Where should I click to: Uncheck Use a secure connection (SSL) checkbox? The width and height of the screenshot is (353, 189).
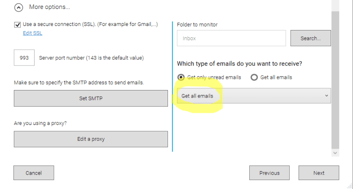pos(18,25)
